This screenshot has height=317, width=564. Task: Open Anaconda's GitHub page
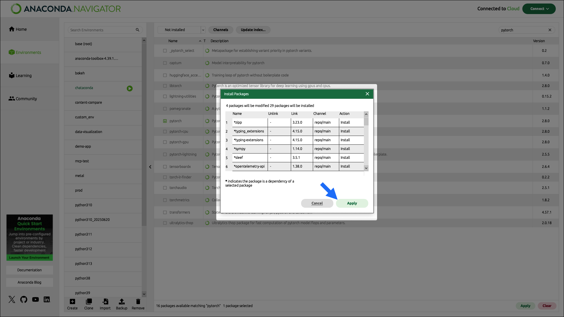(23, 299)
